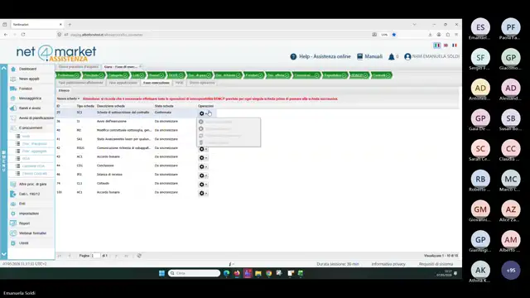Go to the green Preliminare step

coord(68,75)
